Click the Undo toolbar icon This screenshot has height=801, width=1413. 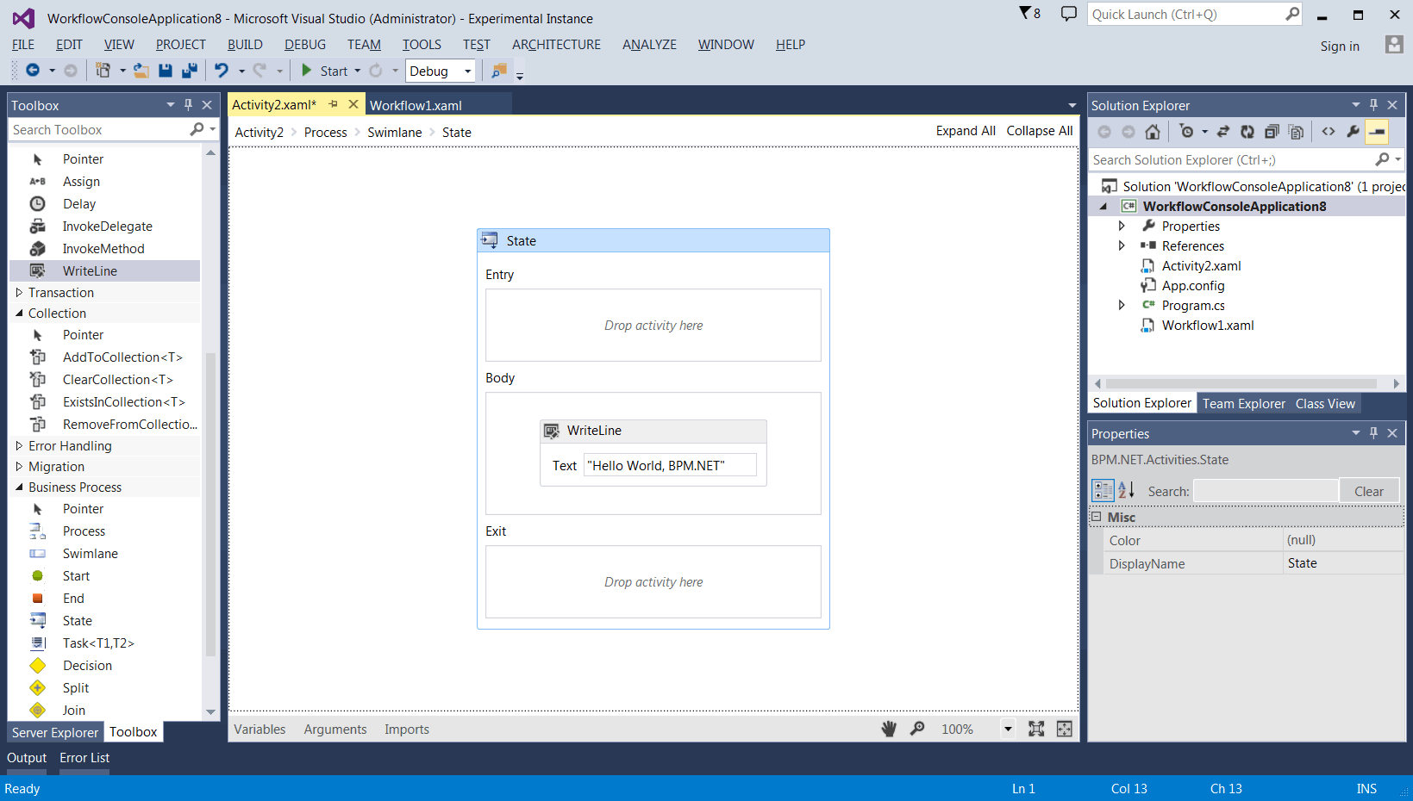[222, 71]
